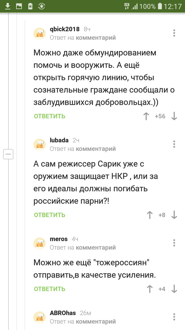Collapse the comment thread with minus box
185x330 pixels.
pyautogui.click(x=8, y=154)
